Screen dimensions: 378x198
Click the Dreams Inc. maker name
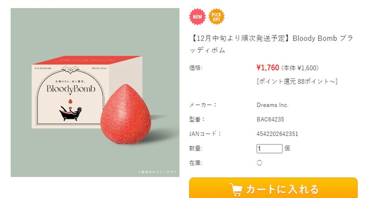pos(272,105)
